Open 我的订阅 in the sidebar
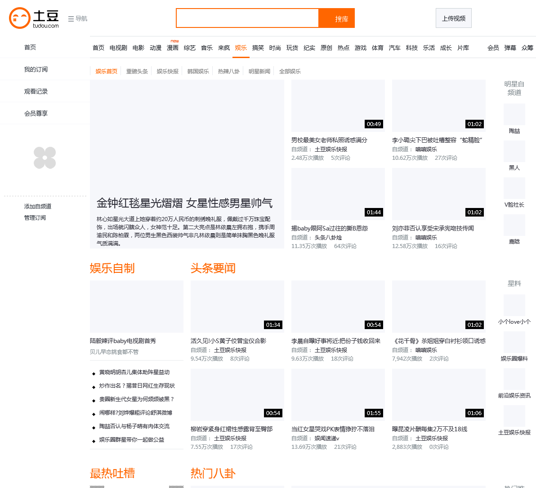This screenshot has height=488, width=536. pos(36,69)
